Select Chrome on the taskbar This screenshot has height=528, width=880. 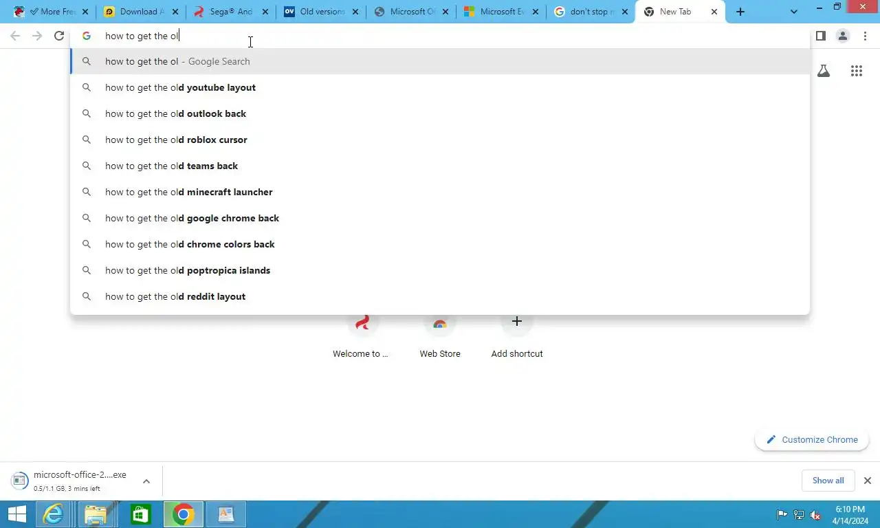[184, 514]
